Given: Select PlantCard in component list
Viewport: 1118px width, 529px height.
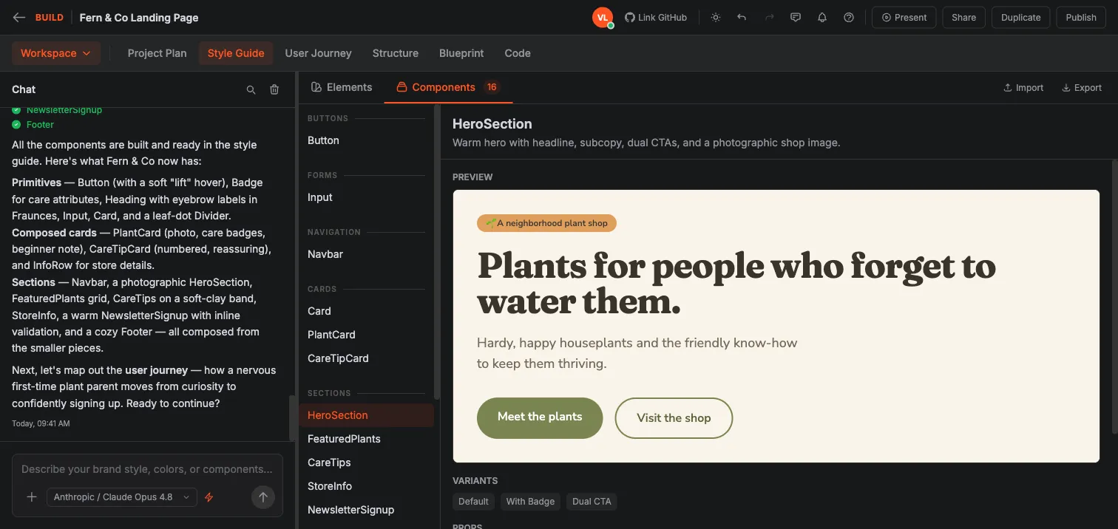Looking at the screenshot, I should click(331, 335).
